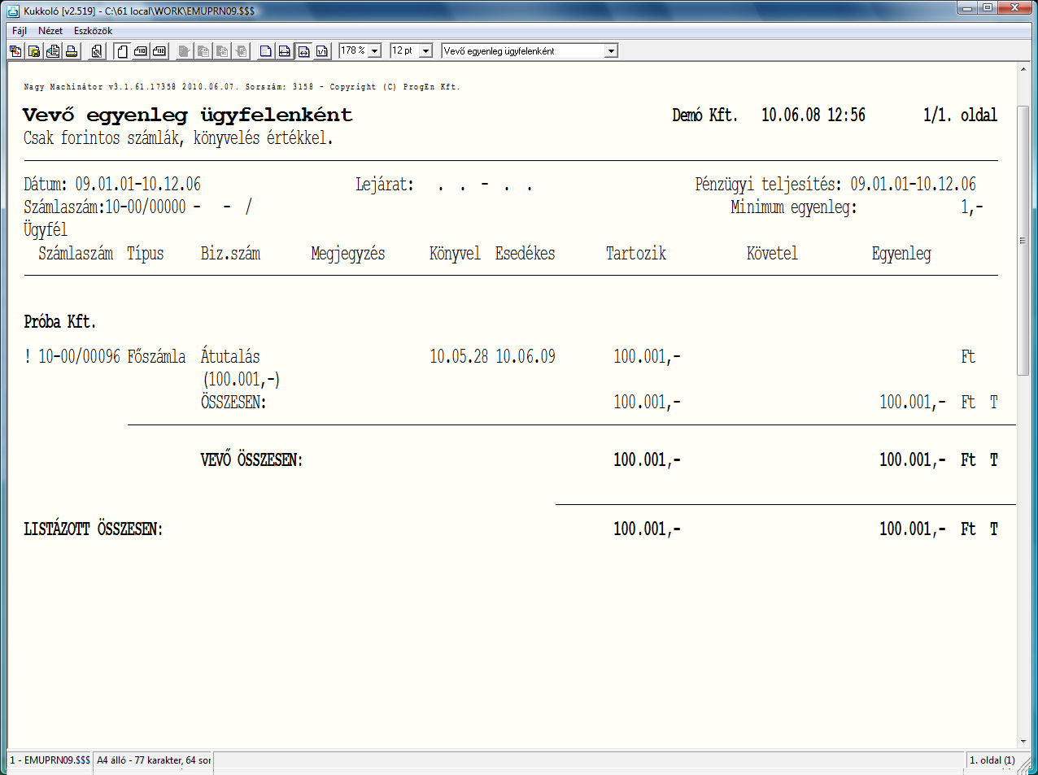Click the 'Demó Kft.' header text

pyautogui.click(x=704, y=115)
